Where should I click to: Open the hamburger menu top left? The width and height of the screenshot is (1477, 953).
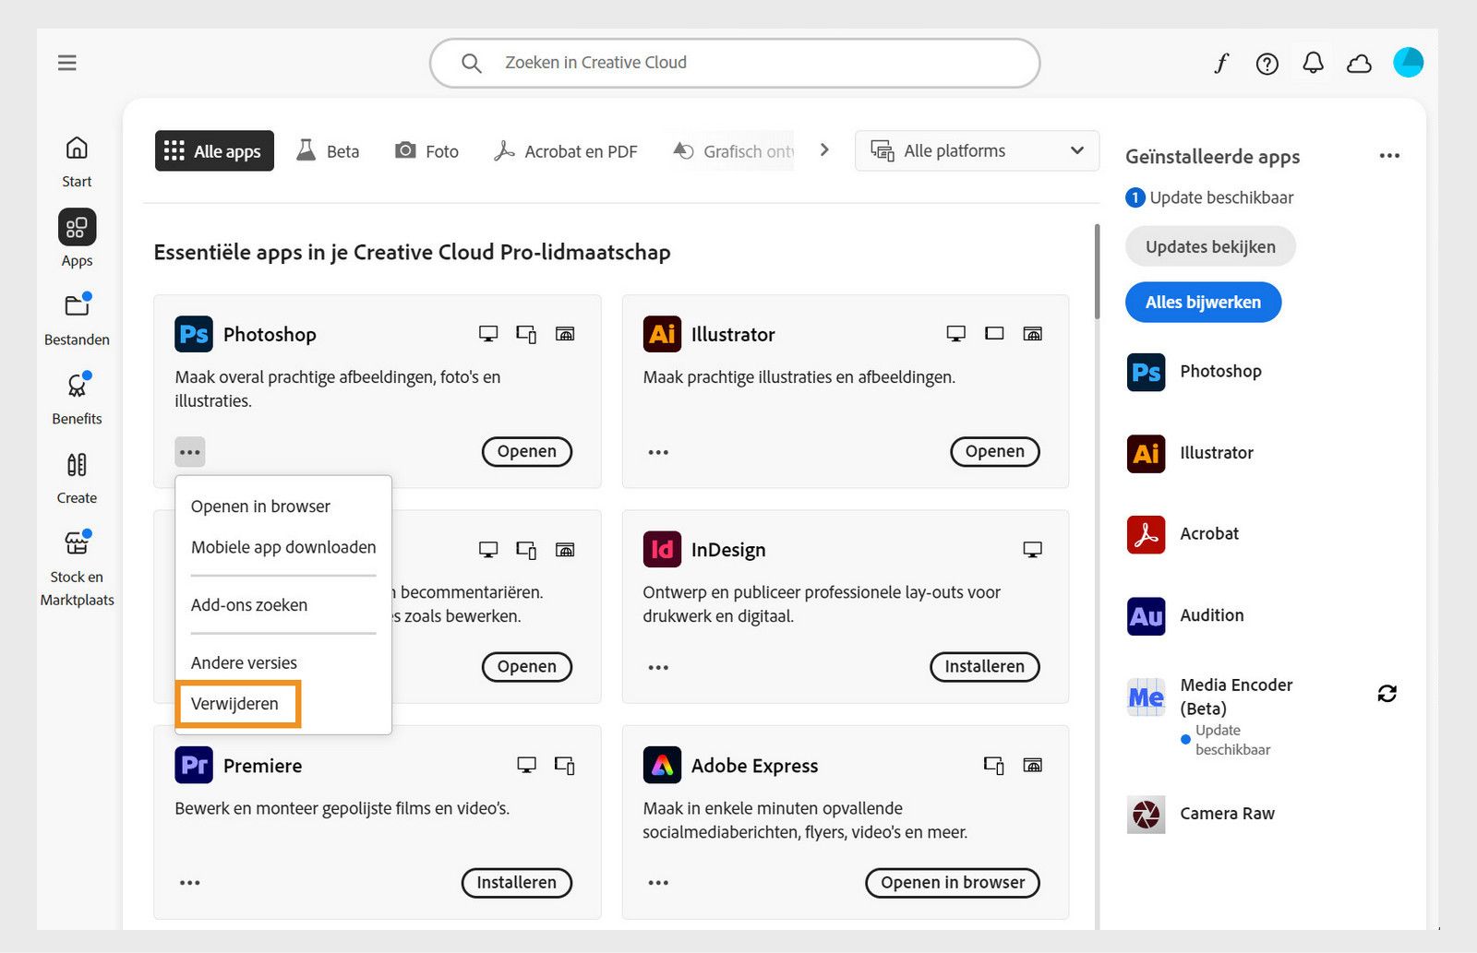pos(66,62)
